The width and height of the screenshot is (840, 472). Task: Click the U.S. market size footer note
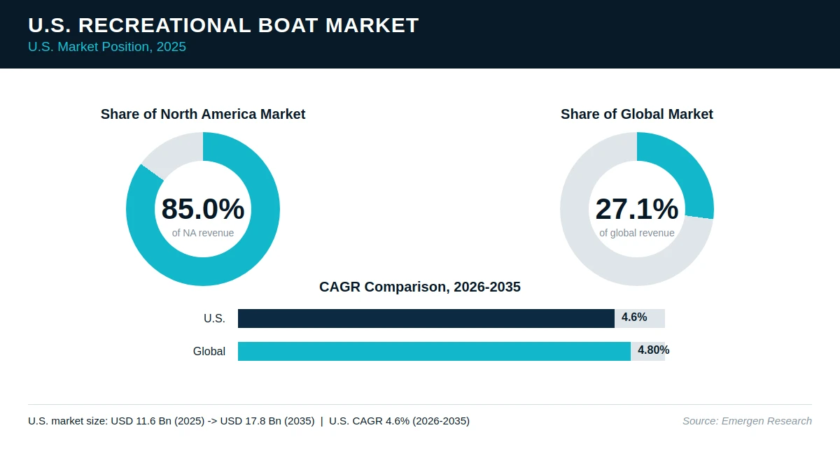point(248,421)
